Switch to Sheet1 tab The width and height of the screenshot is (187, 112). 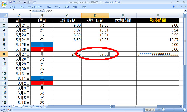16,106
